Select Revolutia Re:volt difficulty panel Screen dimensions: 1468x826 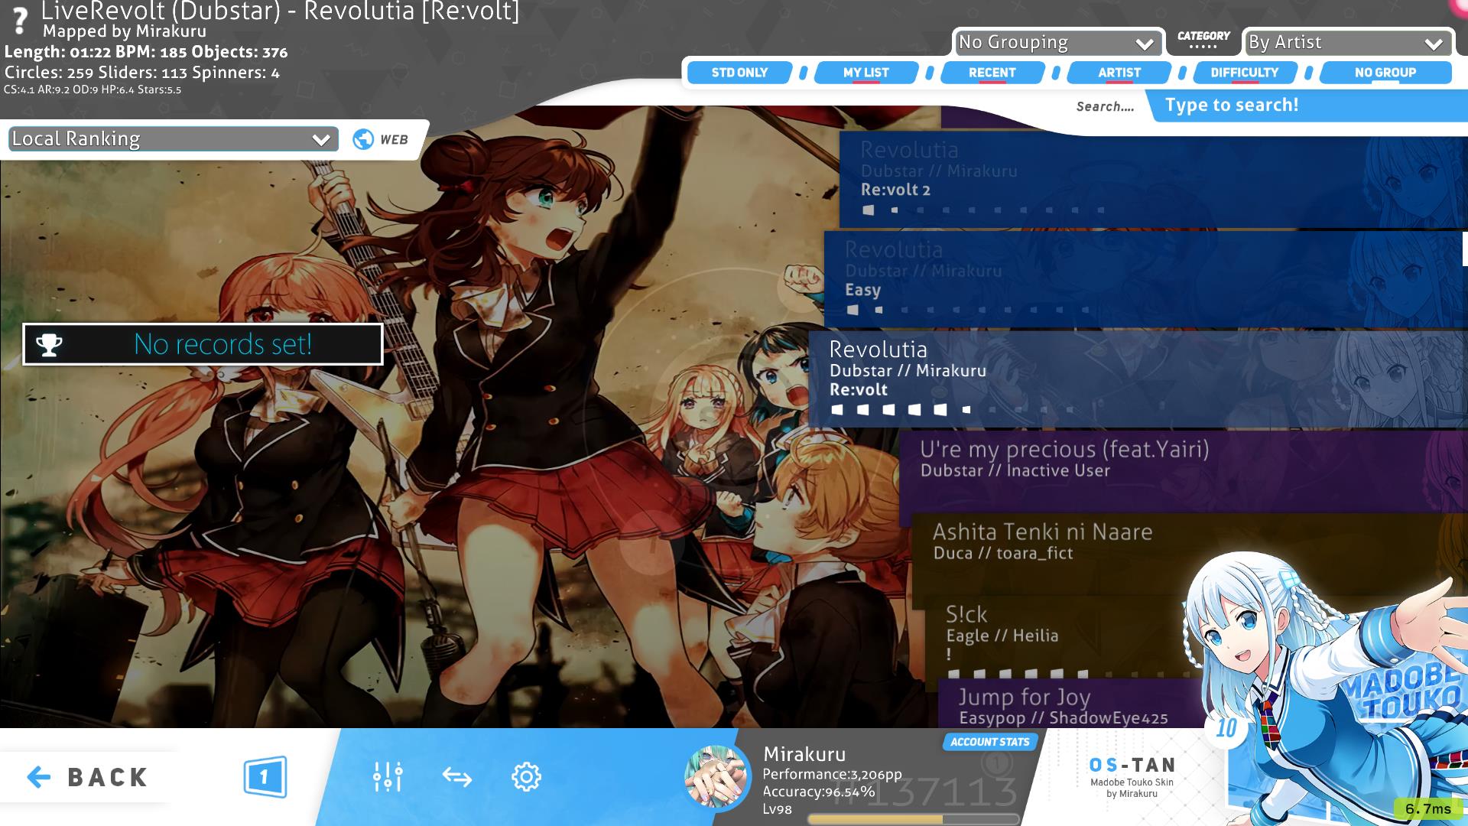click(1138, 379)
